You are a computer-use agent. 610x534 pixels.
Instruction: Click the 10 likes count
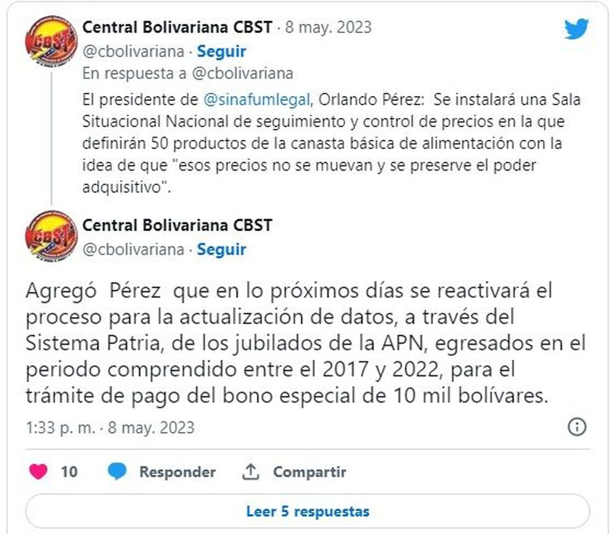pyautogui.click(x=69, y=472)
